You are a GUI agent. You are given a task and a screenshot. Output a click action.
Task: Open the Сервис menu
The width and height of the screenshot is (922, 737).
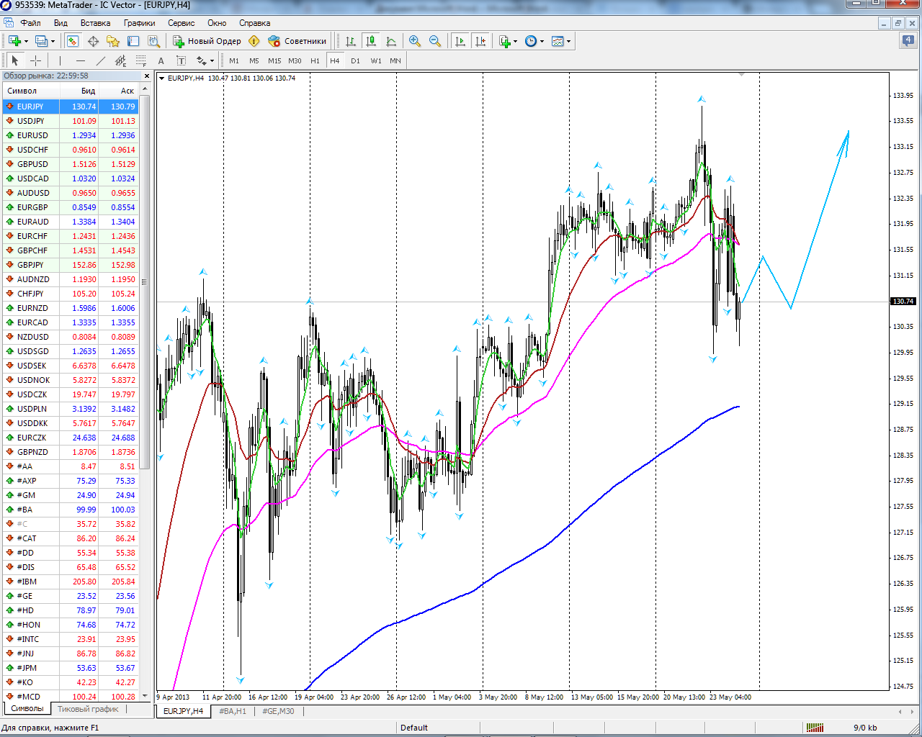pos(181,23)
